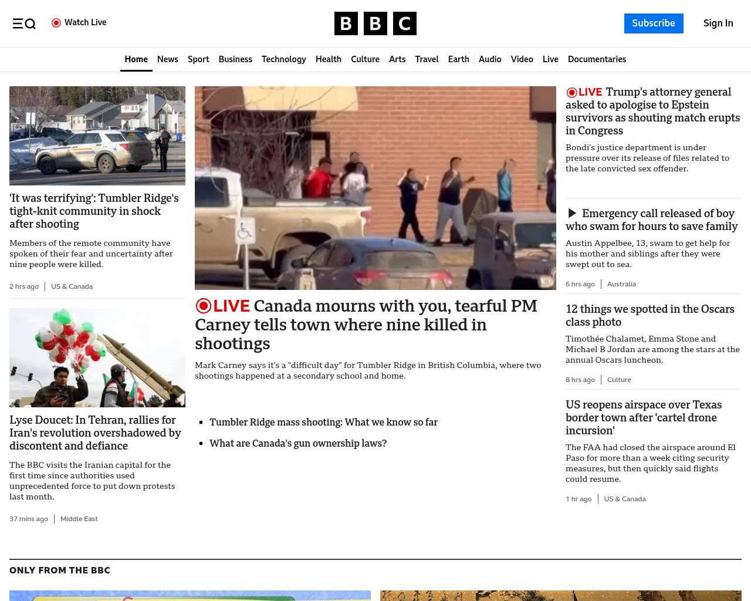Open the menu and search icon
Image resolution: width=751 pixels, height=601 pixels.
pos(24,23)
